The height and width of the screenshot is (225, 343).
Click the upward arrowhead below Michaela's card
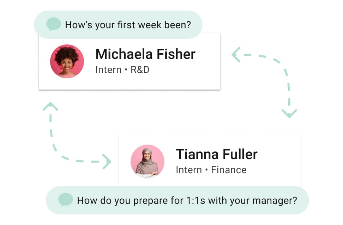[x=50, y=107]
